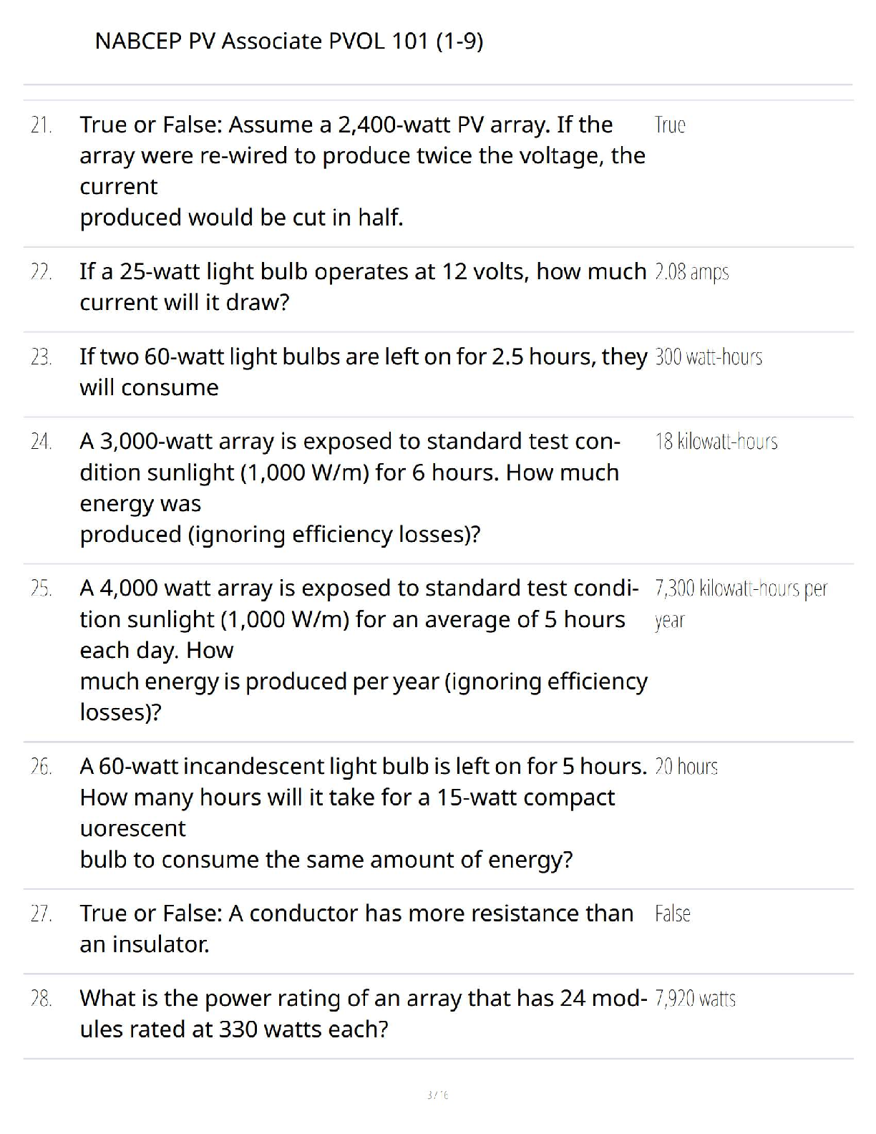Screen dimensions: 876x1134
Task: Click the two 60-watt light bulbs question
Action: click(362, 372)
